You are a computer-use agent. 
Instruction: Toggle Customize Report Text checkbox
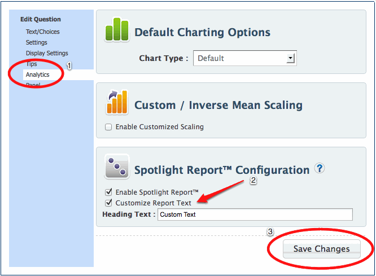(x=108, y=203)
